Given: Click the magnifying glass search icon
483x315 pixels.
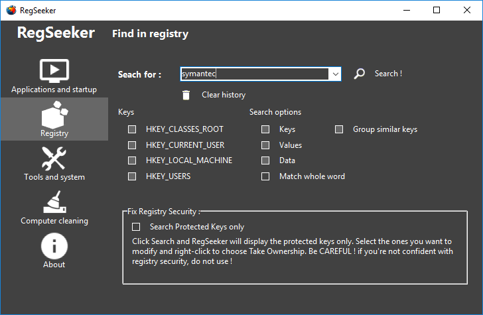Looking at the screenshot, I should coord(359,74).
